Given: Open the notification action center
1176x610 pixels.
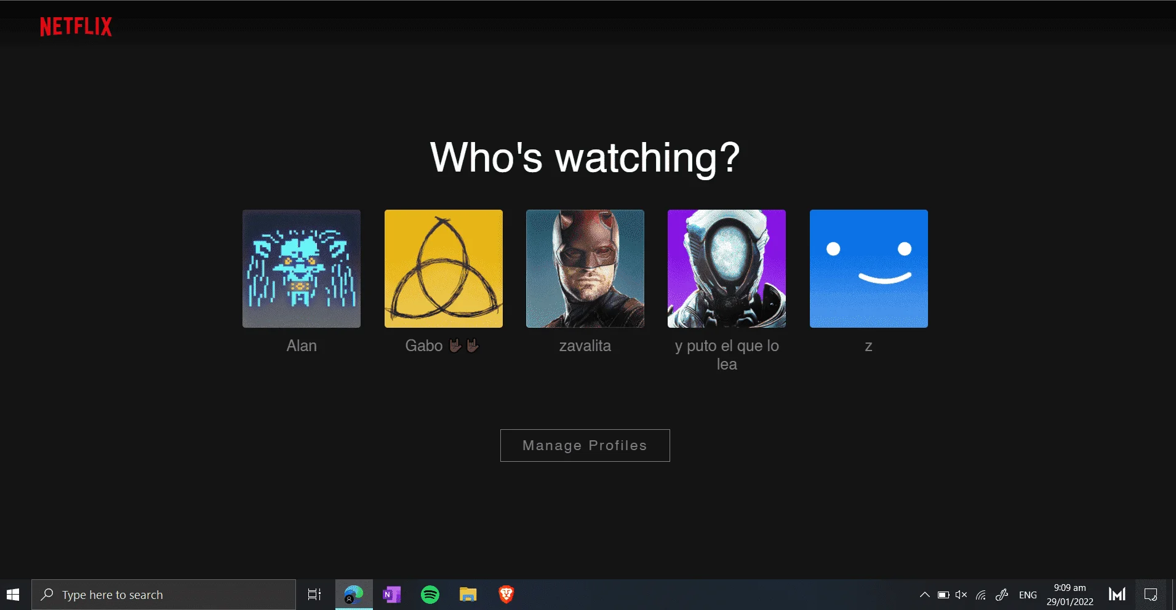Looking at the screenshot, I should coord(1151,595).
